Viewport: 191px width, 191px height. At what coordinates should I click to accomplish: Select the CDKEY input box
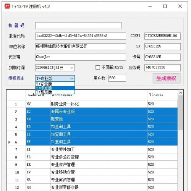[162, 36]
